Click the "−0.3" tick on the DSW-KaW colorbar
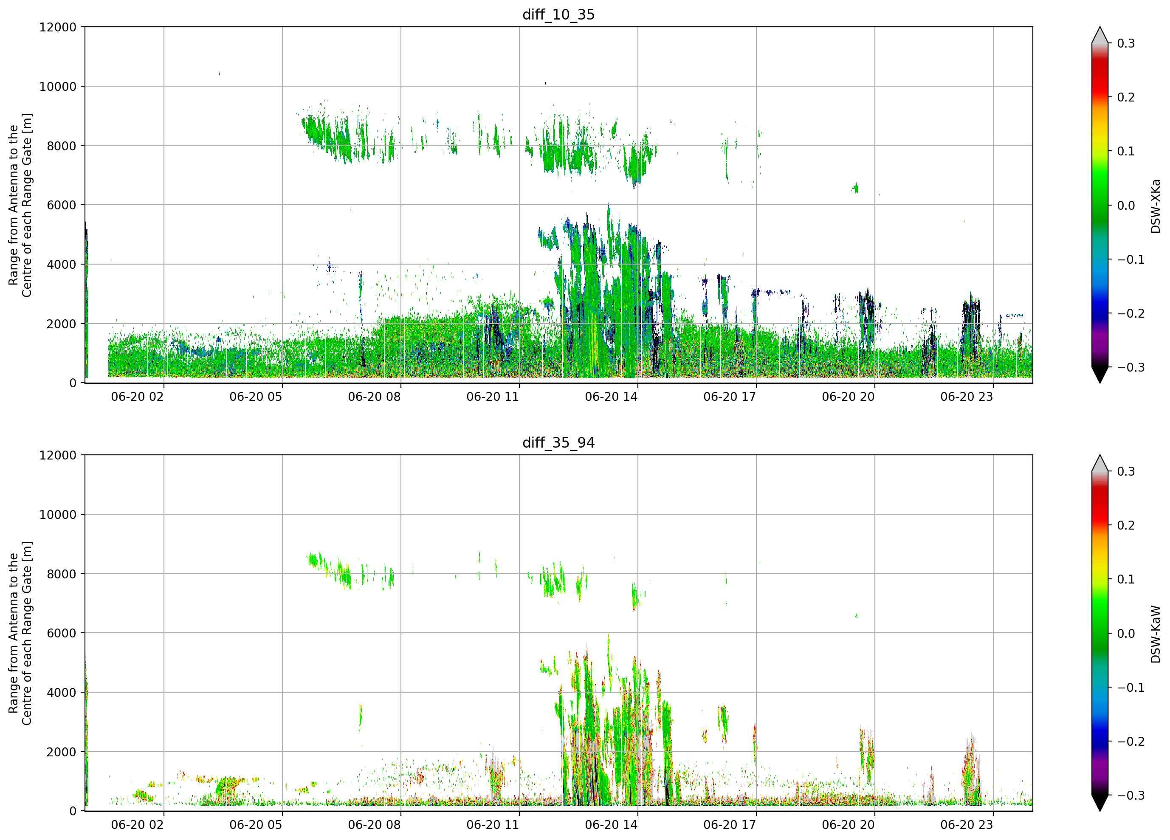This screenshot has height=840, width=1170. [x=1131, y=796]
